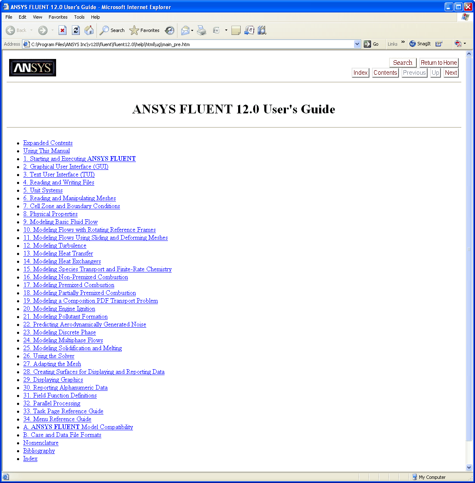The width and height of the screenshot is (475, 483).
Task: Open the Help menu
Action: point(95,17)
